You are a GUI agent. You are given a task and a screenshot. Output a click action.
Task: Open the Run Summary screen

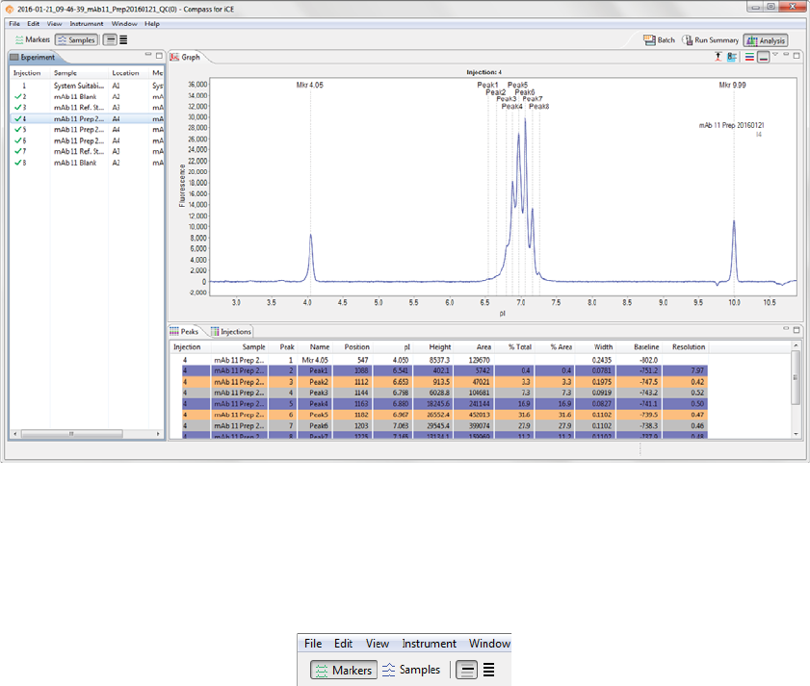(x=711, y=40)
